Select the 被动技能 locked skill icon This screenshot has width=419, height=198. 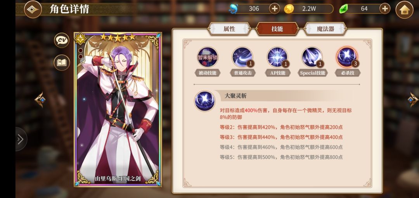(x=207, y=57)
